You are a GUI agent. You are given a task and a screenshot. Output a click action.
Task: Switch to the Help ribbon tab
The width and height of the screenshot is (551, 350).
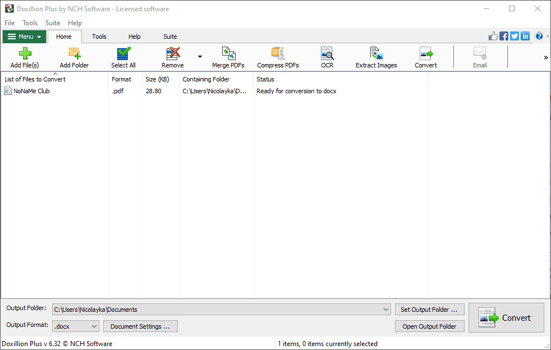[134, 37]
